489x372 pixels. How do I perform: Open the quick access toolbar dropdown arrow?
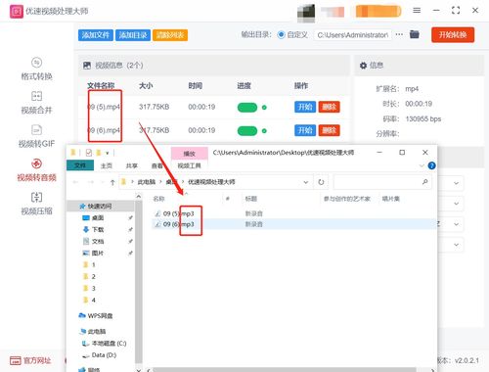[108, 153]
